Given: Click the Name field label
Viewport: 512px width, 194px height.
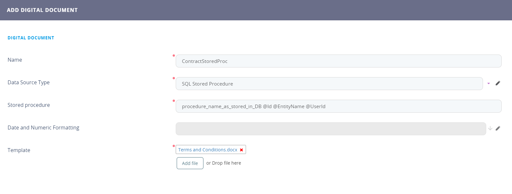Looking at the screenshot, I should (15, 60).
